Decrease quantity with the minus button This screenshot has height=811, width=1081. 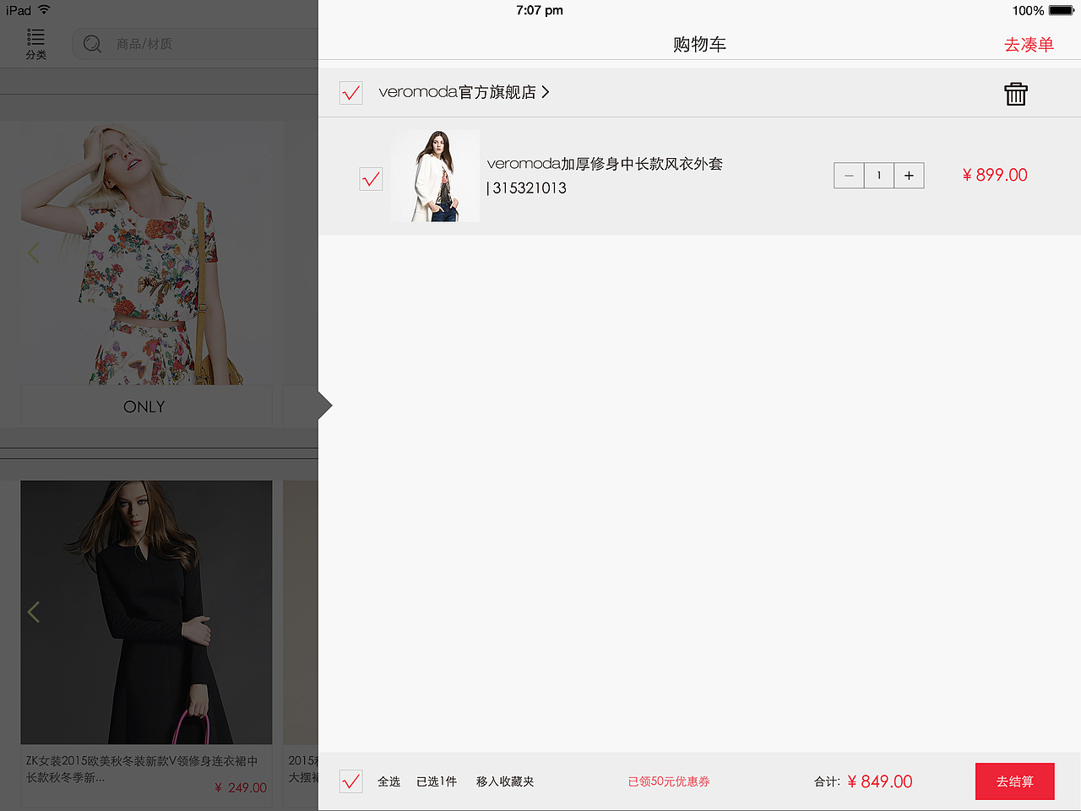click(x=849, y=176)
